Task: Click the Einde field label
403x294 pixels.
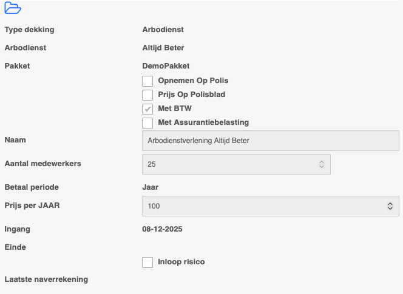Action: click(x=15, y=247)
